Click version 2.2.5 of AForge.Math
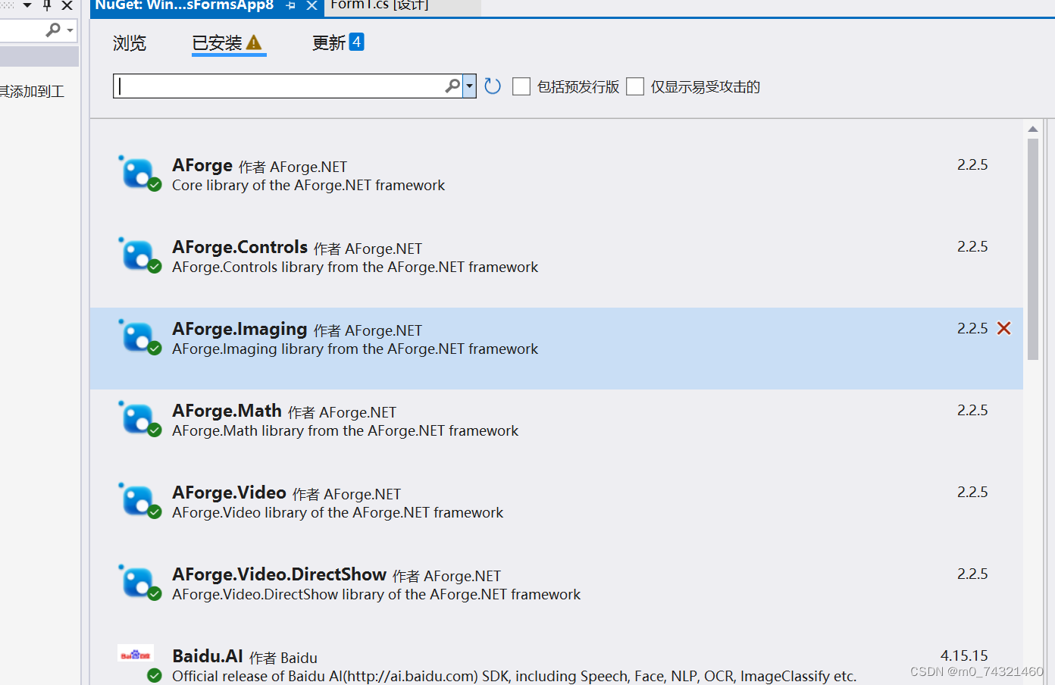The width and height of the screenshot is (1055, 685). coord(972,410)
